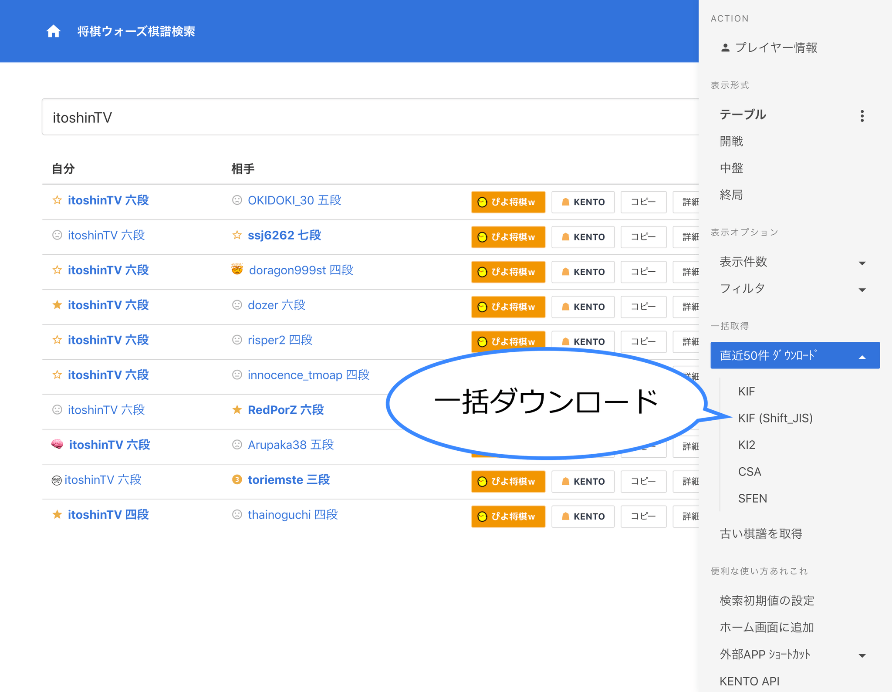The height and width of the screenshot is (692, 892).
Task: Open ぴよ将棋w for the toriemste game
Action: point(508,481)
